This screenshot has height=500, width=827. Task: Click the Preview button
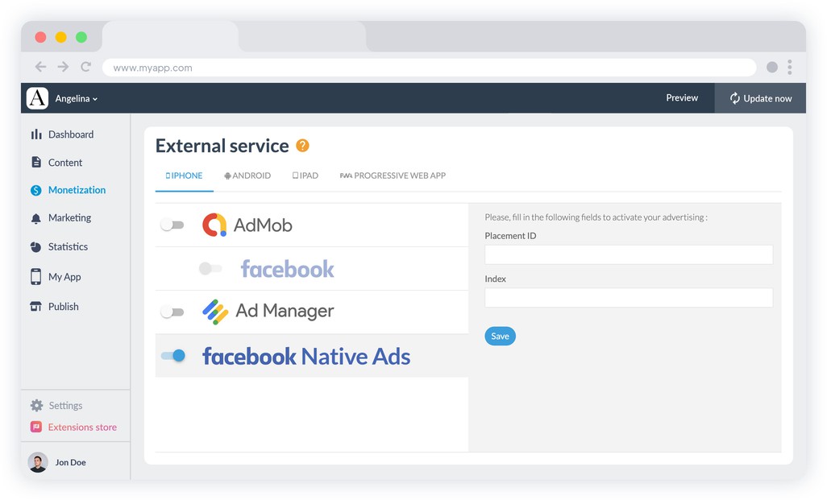(681, 98)
